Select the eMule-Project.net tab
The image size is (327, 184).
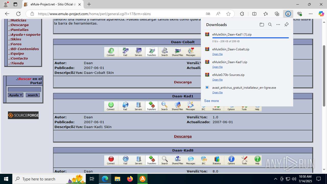tap(53, 4)
